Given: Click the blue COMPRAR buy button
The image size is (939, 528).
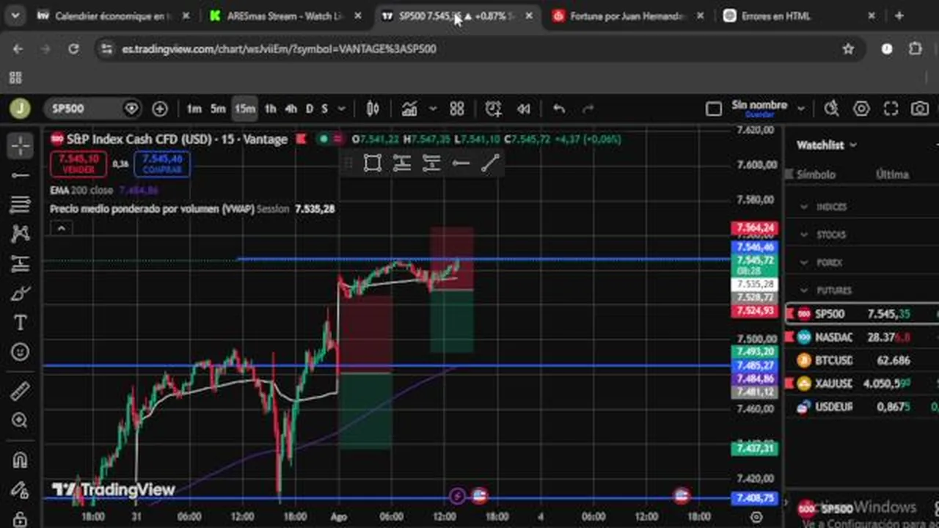Looking at the screenshot, I should click(x=162, y=164).
